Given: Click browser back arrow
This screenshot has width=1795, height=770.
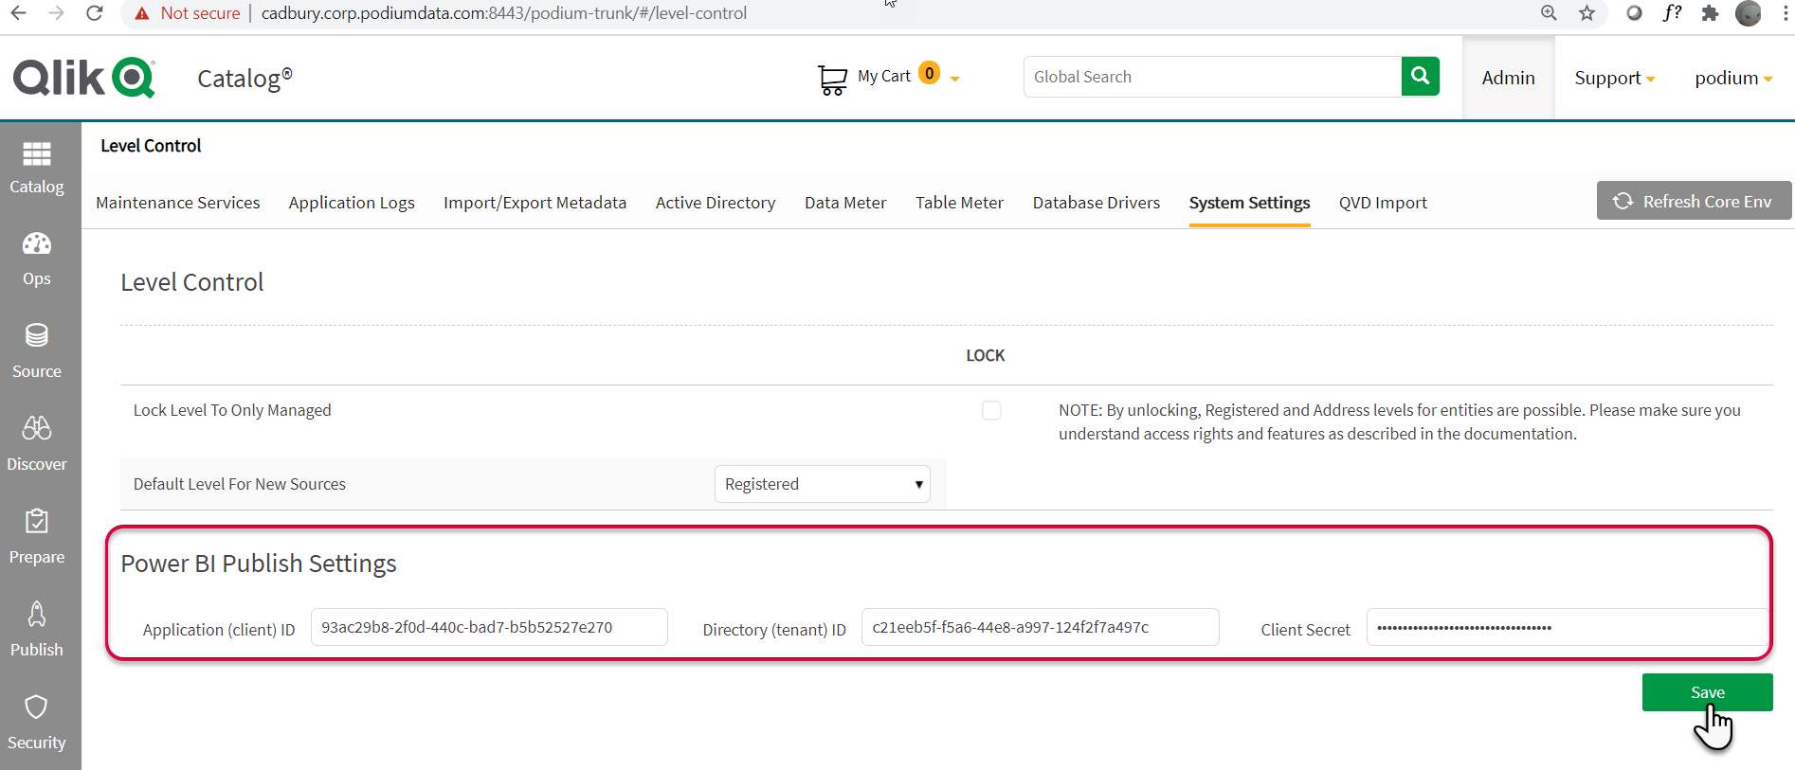Looking at the screenshot, I should [18, 13].
